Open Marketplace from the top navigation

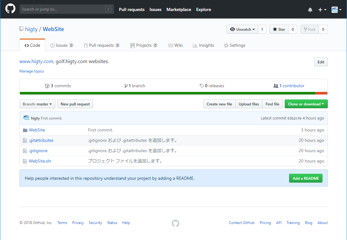click(178, 9)
